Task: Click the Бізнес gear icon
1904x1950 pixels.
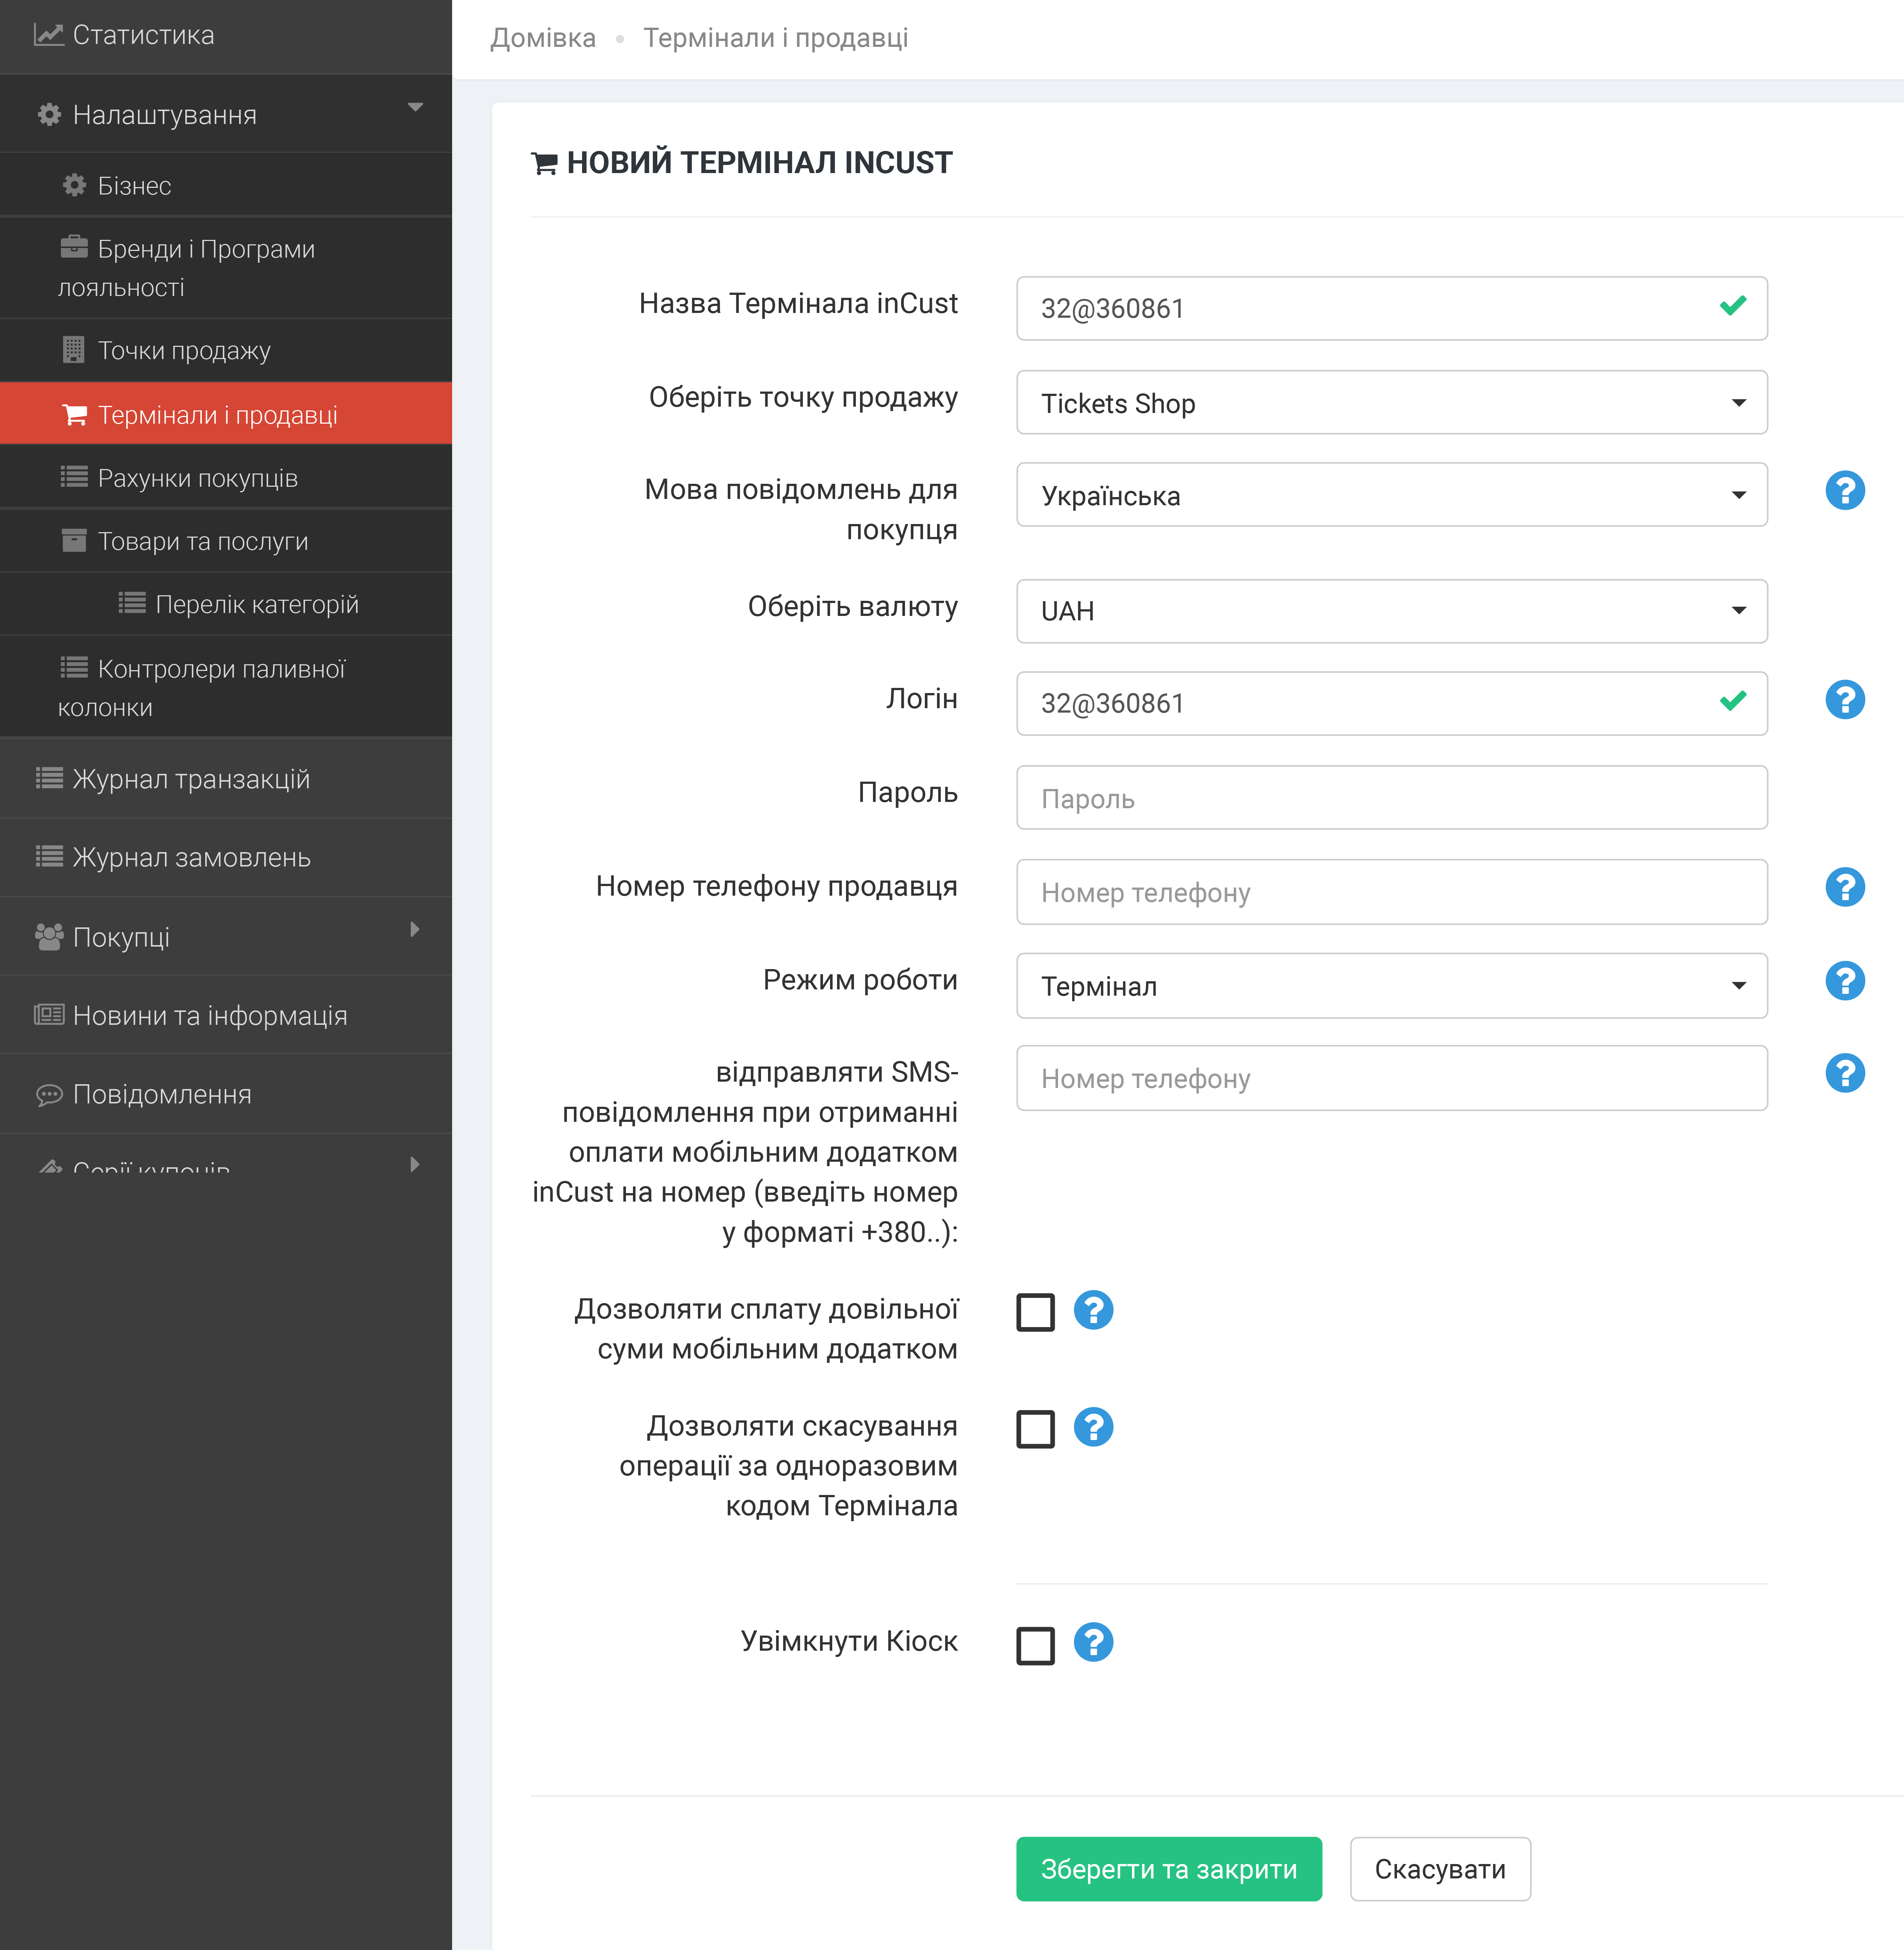Action: [74, 185]
